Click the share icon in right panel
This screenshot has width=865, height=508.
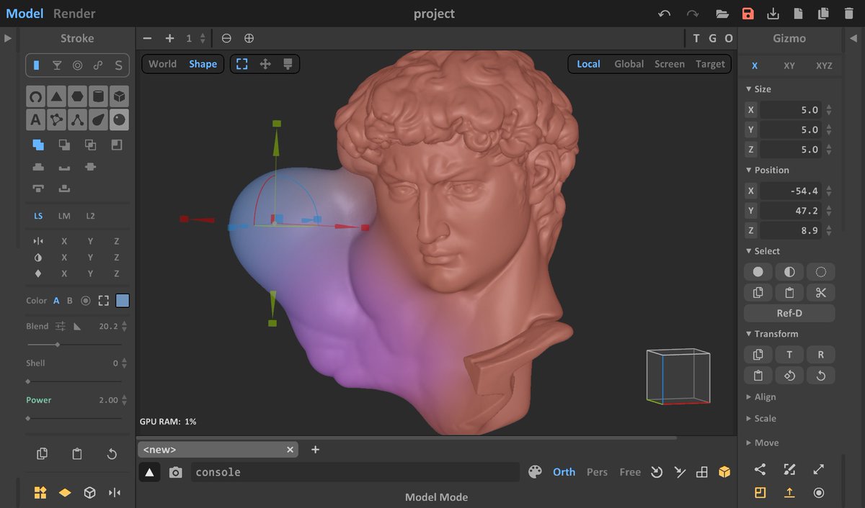coord(760,469)
